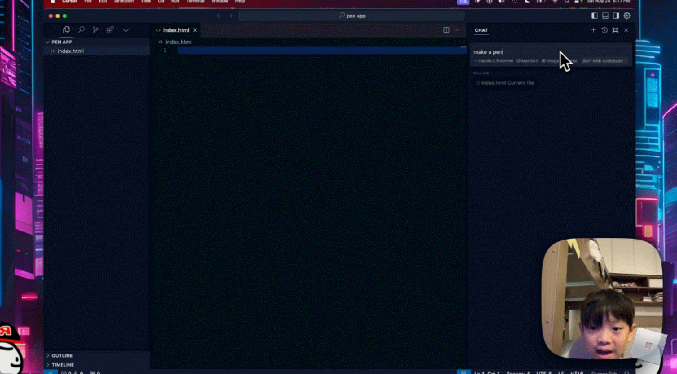Switch to the index.html editor tab
The width and height of the screenshot is (677, 374).
pos(176,29)
